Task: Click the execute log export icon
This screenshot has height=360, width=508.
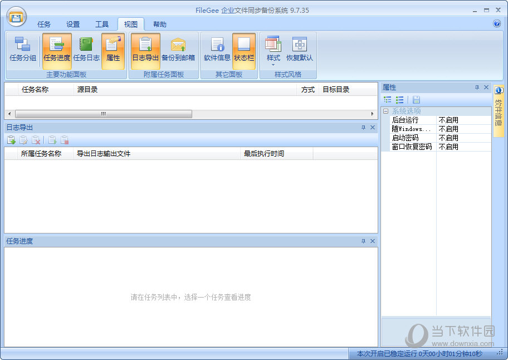Action: point(52,140)
